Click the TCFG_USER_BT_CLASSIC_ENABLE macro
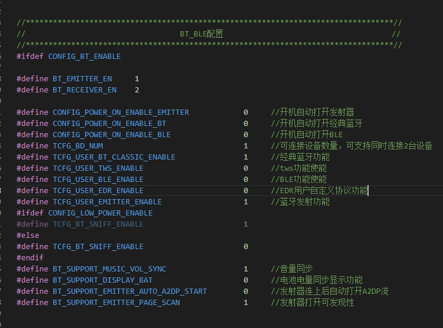The width and height of the screenshot is (443, 328). coord(114,157)
